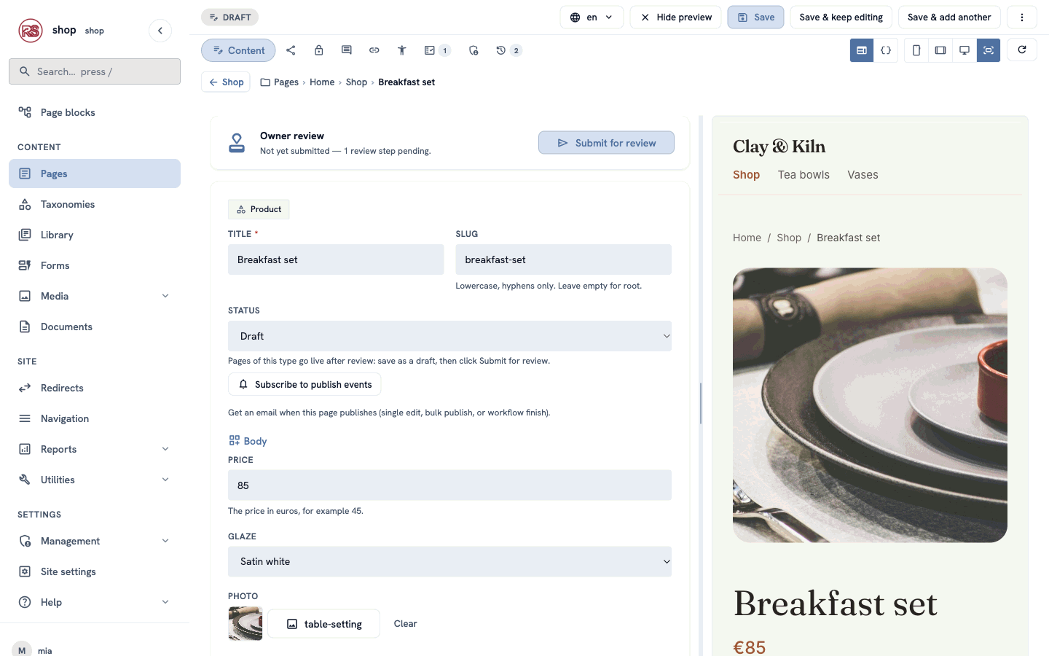Viewport: 1049px width, 656px height.
Task: Clear the selected photo
Action: coord(405,624)
